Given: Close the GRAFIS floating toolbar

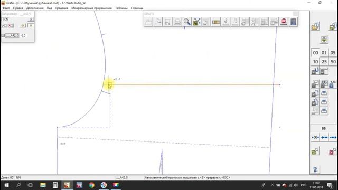Looking at the screenshot, I should tap(296, 14).
